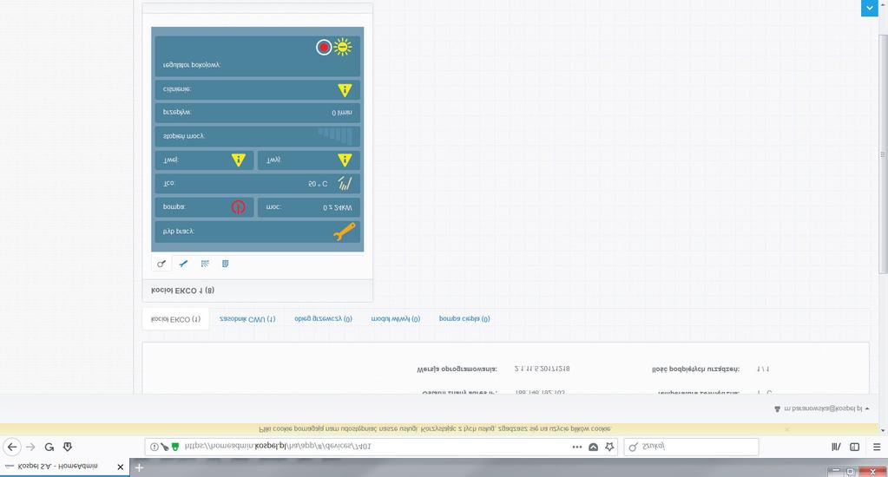888x477 pixels.
Task: Click the orange wrench in typ pracy row
Action: (x=344, y=231)
